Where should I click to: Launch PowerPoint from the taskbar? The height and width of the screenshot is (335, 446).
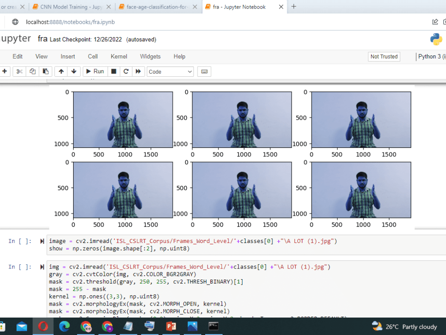point(172,326)
